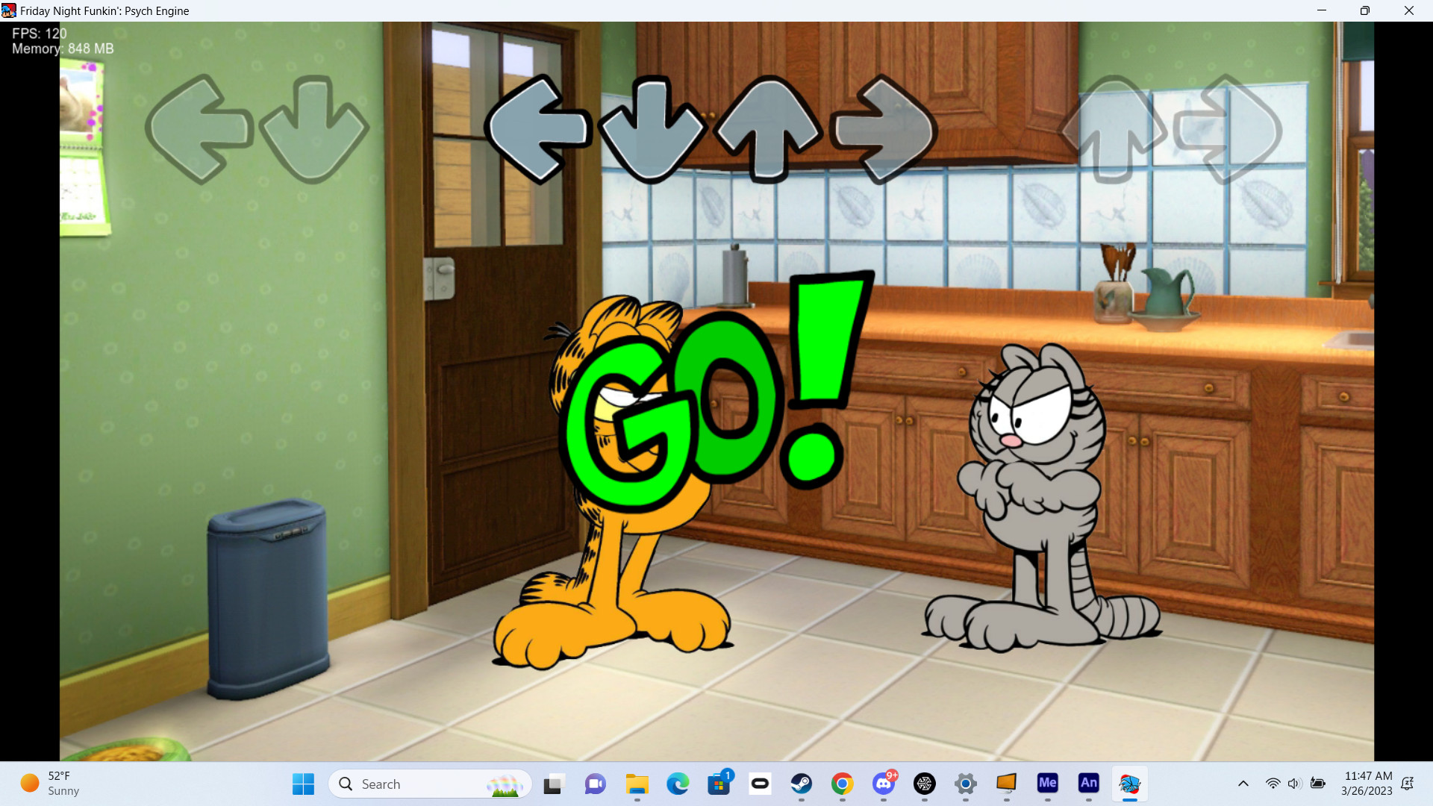Click the player's right arrow receptor
Screen dimensions: 1433x806
click(x=884, y=129)
